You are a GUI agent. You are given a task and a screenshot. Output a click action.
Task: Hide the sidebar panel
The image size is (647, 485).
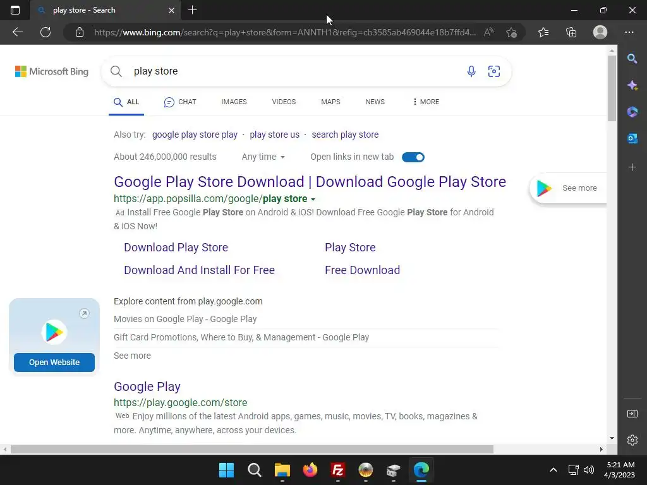click(632, 414)
